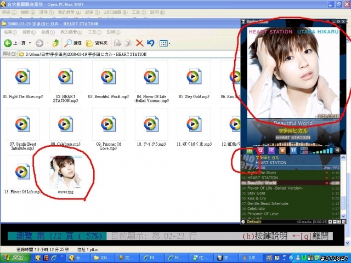The height and width of the screenshot is (263, 351).
Task: Open the Views dropdown in Explorer toolbar
Action: pos(165,43)
